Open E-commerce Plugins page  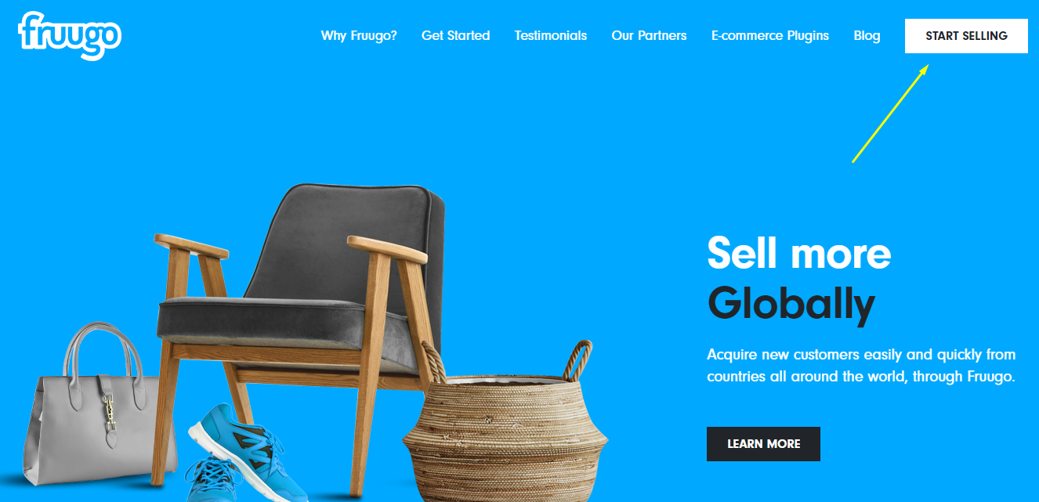pyautogui.click(x=770, y=35)
